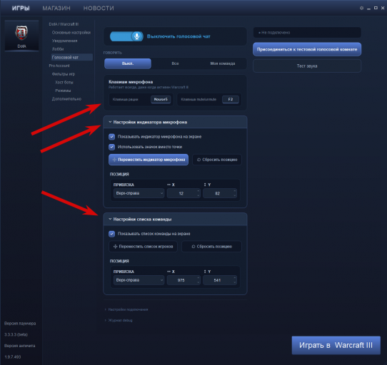Image resolution: width=387 pixels, height=365 pixels.
Task: Select the 'Выкл.' talk mode option
Action: pyautogui.click(x=128, y=63)
